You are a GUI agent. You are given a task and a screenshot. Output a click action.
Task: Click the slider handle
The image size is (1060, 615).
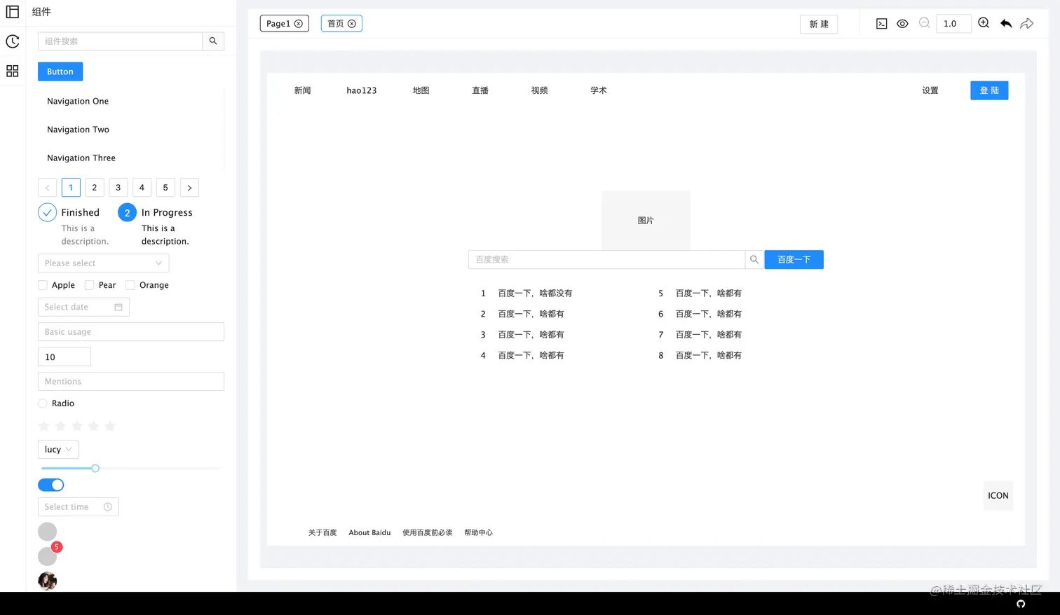[95, 468]
